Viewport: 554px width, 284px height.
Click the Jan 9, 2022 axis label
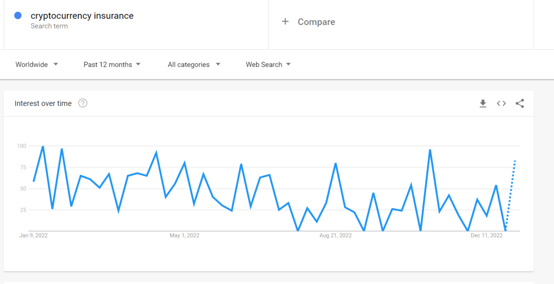click(x=34, y=236)
